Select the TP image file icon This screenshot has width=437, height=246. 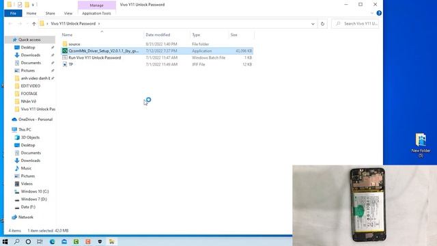[x=65, y=64]
